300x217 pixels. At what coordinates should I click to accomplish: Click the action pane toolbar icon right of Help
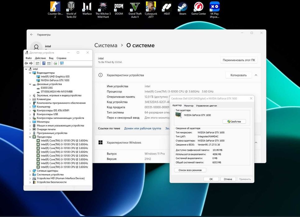pyautogui.click(x=49, y=63)
